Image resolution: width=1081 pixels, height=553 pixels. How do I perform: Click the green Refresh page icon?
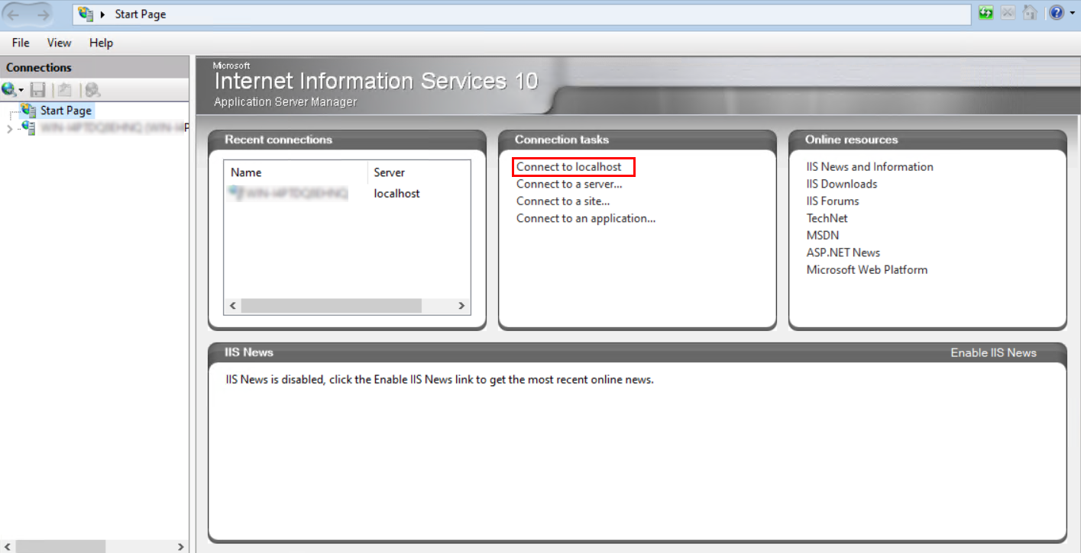(x=986, y=13)
